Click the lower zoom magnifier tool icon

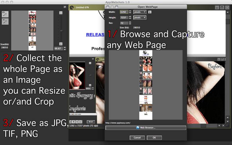(x=5, y=21)
